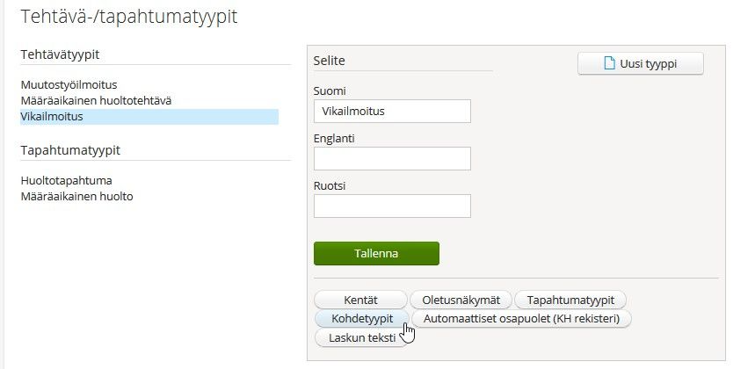Open the Kentät tab
Image resolution: width=755 pixels, height=369 pixels.
click(x=360, y=300)
